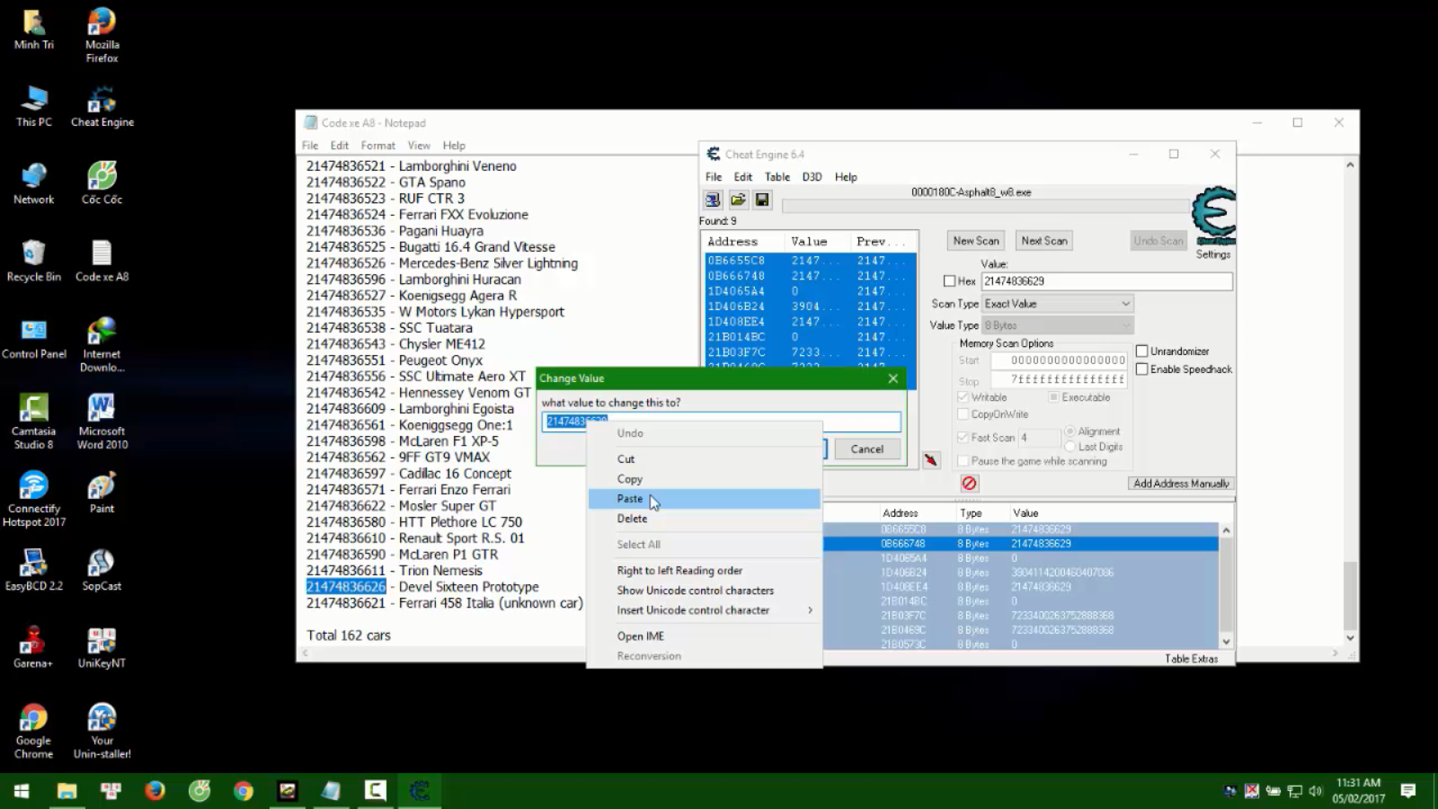
Task: Click the scan Value input field
Action: click(x=1106, y=281)
